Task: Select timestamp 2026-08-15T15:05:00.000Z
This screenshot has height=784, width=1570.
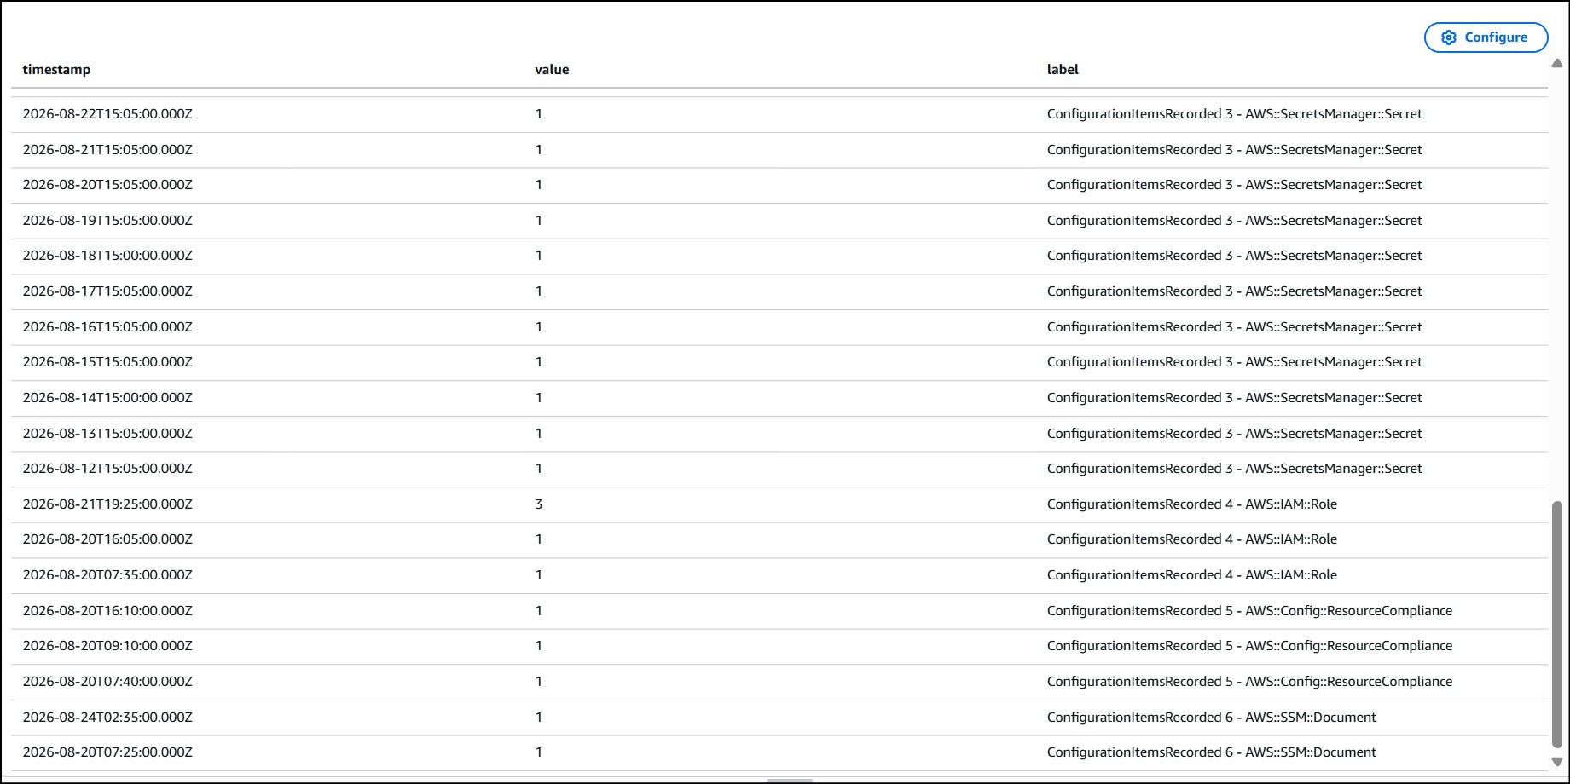Action: pos(107,362)
